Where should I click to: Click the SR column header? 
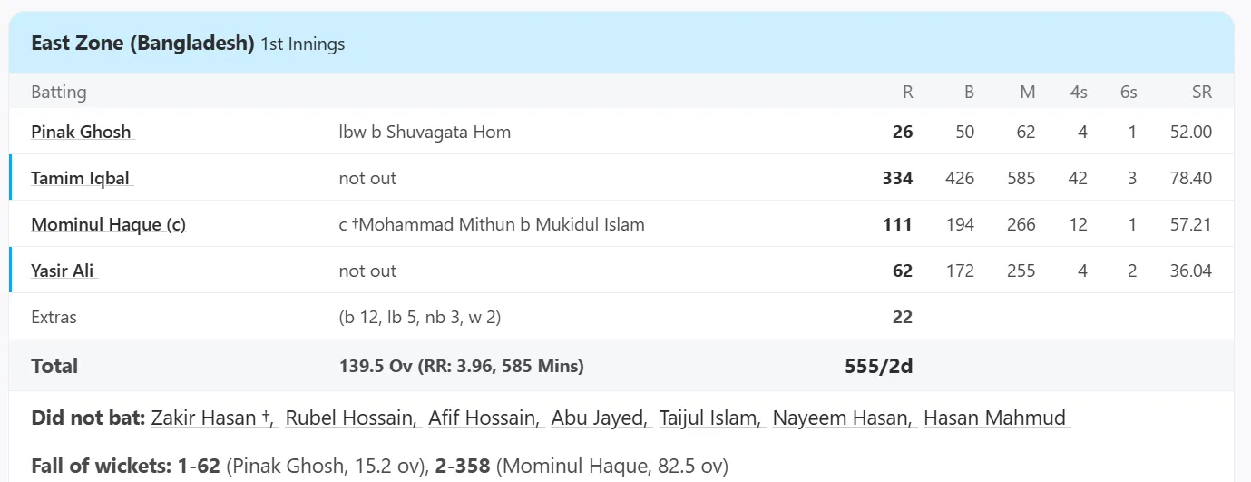tap(1202, 92)
